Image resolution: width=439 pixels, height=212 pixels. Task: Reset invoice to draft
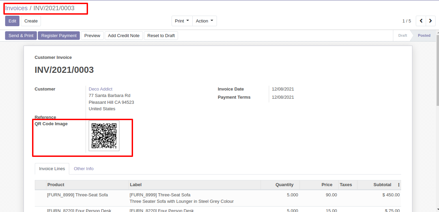[161, 36]
